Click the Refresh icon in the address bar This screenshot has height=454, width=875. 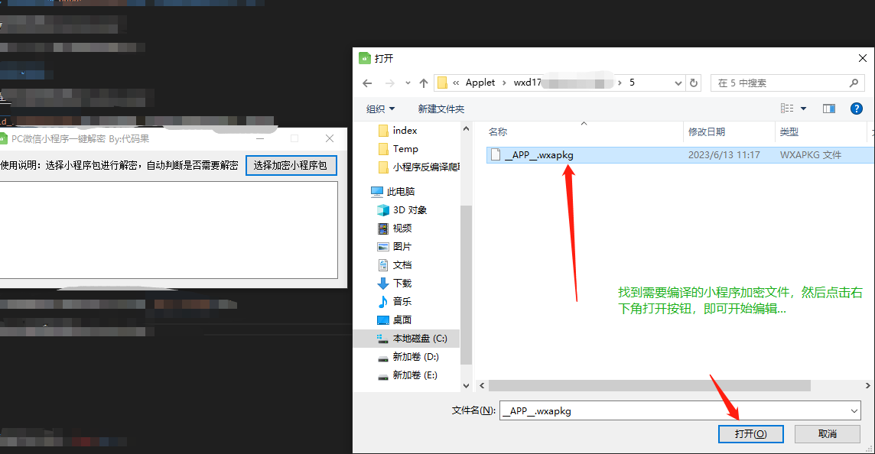tap(692, 82)
